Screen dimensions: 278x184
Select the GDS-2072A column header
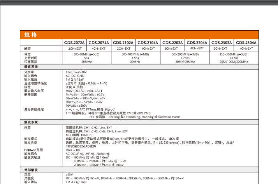[x=74, y=43]
